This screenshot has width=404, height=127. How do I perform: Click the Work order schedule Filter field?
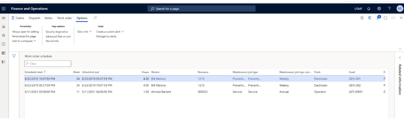(x=48, y=64)
